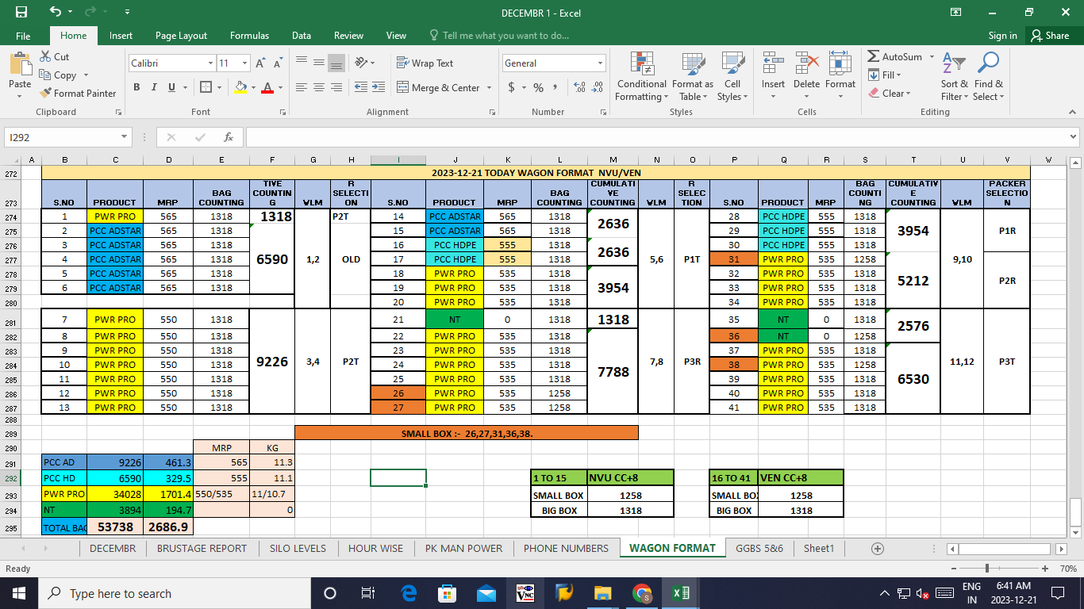Decrease the font size
Image resolution: width=1084 pixels, height=609 pixels.
[x=278, y=63]
